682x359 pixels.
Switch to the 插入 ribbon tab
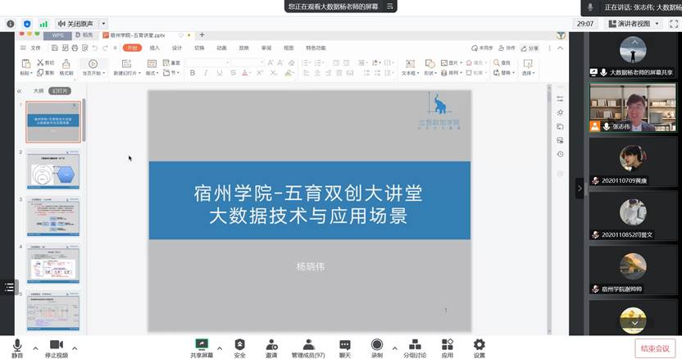(x=154, y=48)
